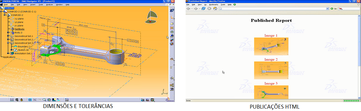Click the Firefox reload button
This screenshot has height=111, width=361.
coord(203,8)
